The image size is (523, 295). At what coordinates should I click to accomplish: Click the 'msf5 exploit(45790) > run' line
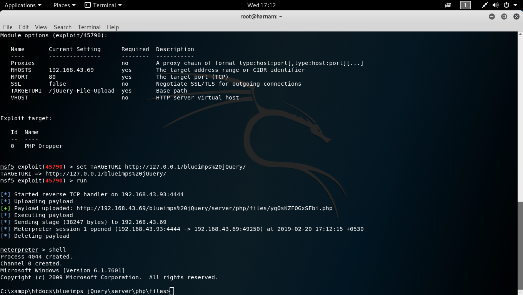point(43,181)
